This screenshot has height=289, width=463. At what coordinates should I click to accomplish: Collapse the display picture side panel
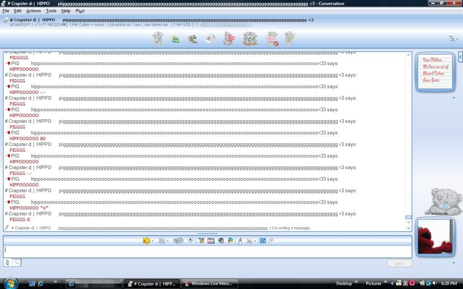coord(460,57)
